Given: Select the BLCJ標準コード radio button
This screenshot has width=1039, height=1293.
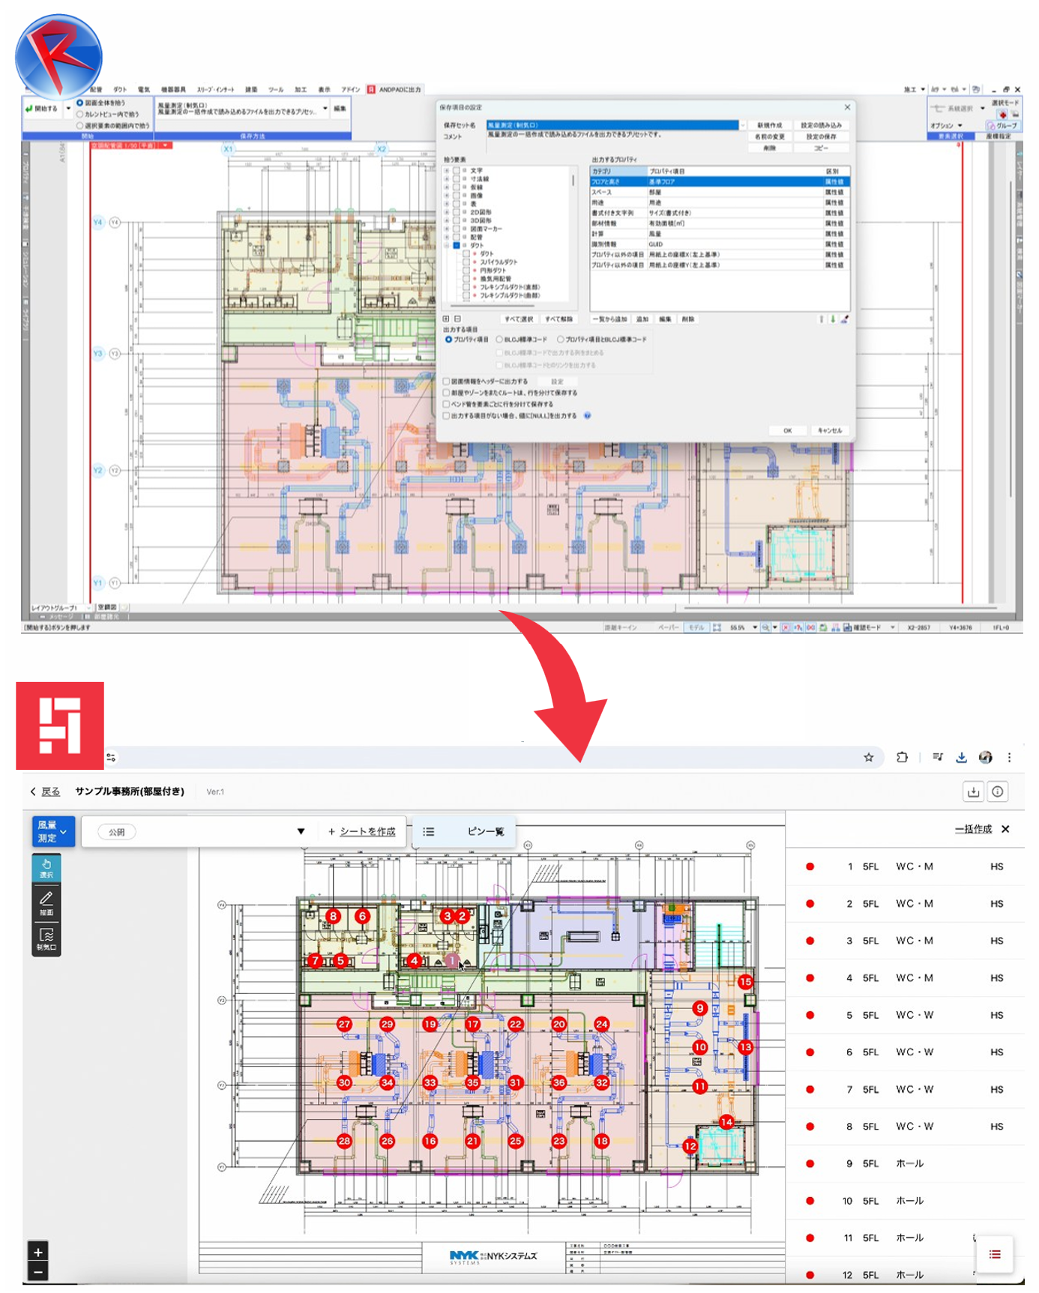Looking at the screenshot, I should pos(499,340).
